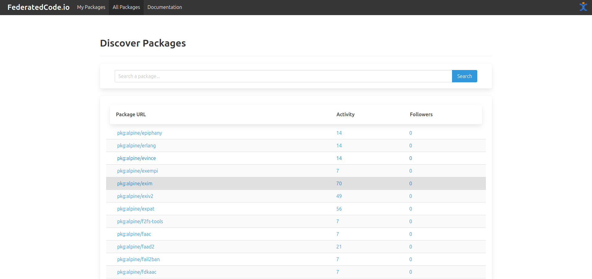This screenshot has width=592, height=279.
Task: Click followers count 0 for expat
Action: pyautogui.click(x=411, y=209)
